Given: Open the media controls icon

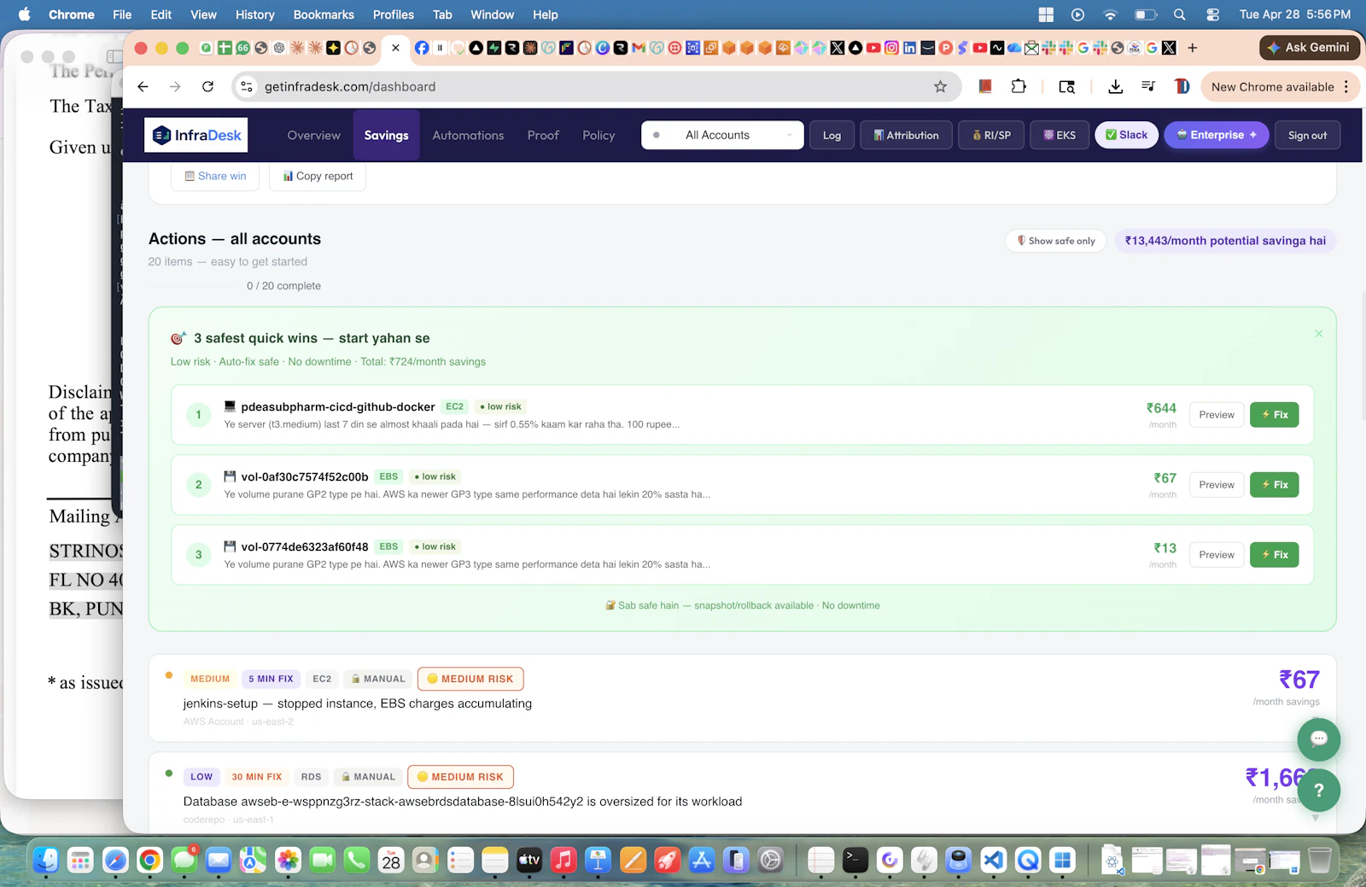Looking at the screenshot, I should (x=1148, y=86).
